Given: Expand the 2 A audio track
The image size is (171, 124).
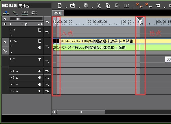Looking at the screenshot, I should coord(11,78).
